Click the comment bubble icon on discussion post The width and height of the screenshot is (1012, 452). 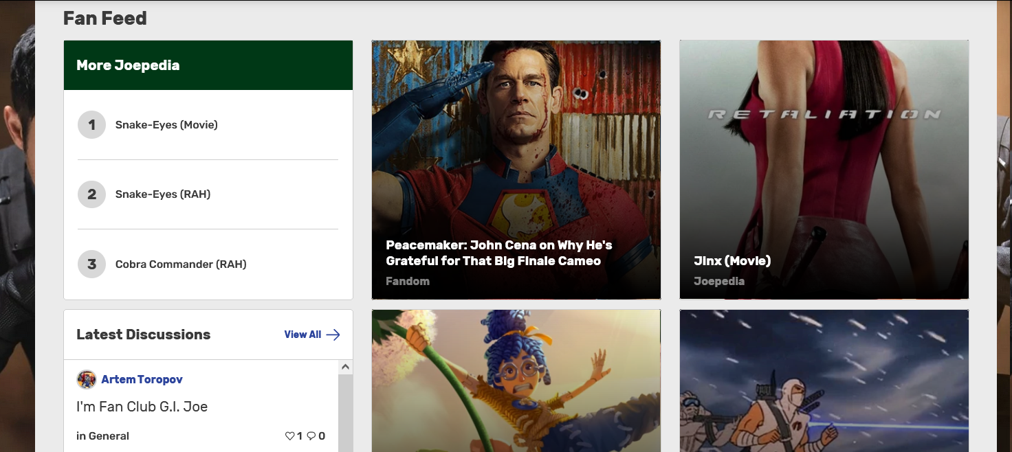(x=311, y=436)
